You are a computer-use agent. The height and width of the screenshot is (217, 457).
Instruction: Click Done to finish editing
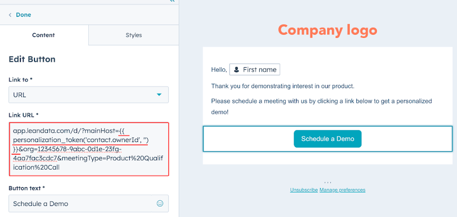(x=23, y=15)
